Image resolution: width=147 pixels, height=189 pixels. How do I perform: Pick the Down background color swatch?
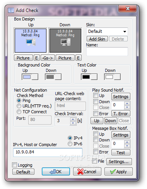tap(53, 77)
